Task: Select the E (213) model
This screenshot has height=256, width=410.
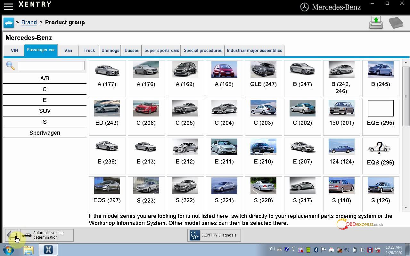Action: point(146,156)
